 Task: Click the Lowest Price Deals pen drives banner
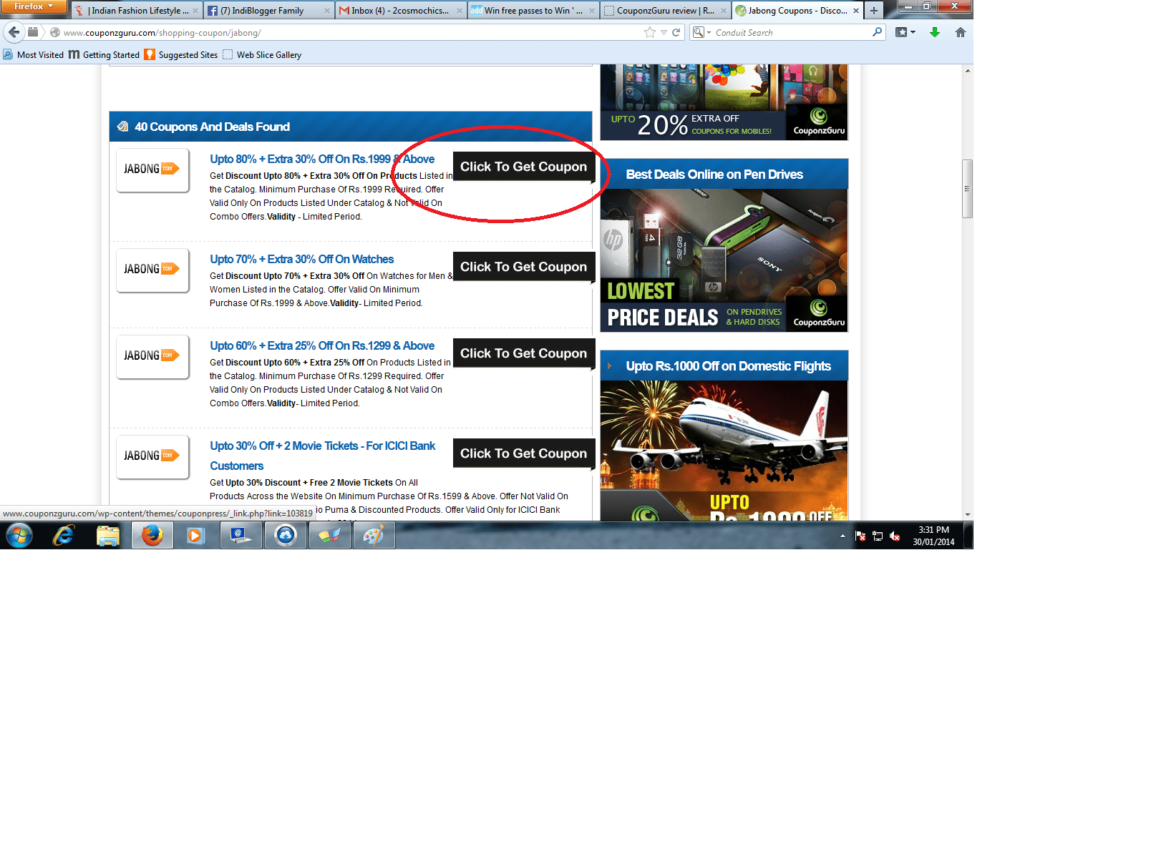(724, 260)
